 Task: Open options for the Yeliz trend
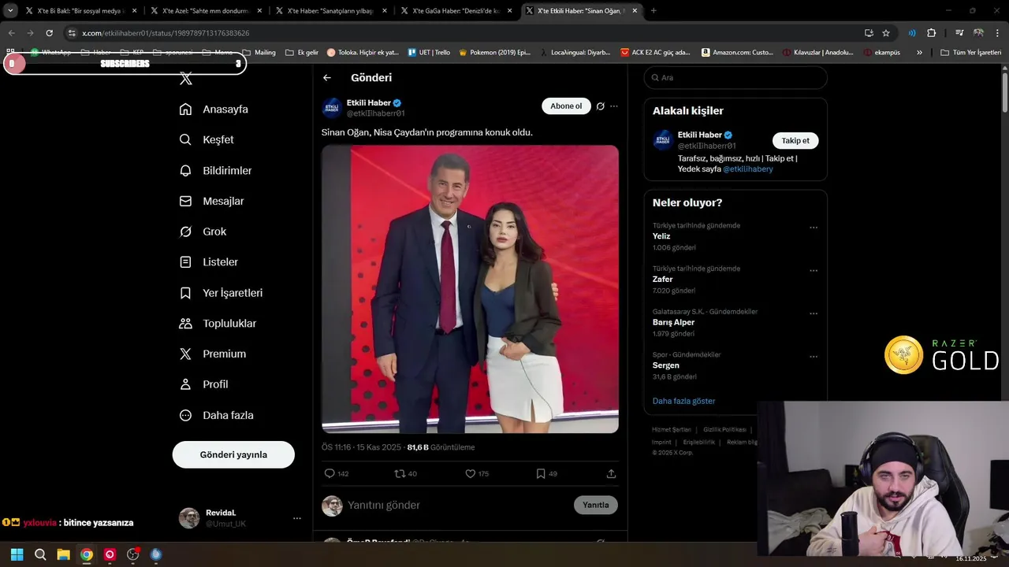pos(814,228)
